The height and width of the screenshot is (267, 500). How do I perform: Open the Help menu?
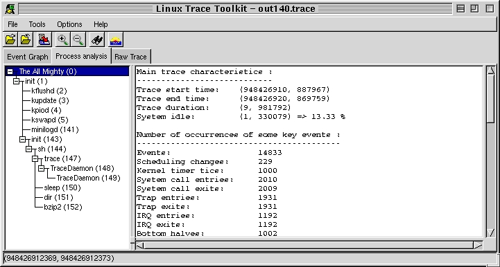point(101,24)
